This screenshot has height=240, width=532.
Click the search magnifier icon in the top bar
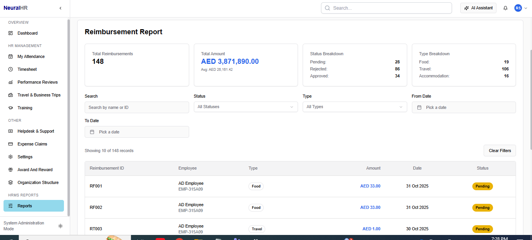tap(327, 8)
